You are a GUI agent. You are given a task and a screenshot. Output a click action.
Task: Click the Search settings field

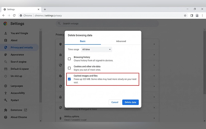(x=107, y=23)
